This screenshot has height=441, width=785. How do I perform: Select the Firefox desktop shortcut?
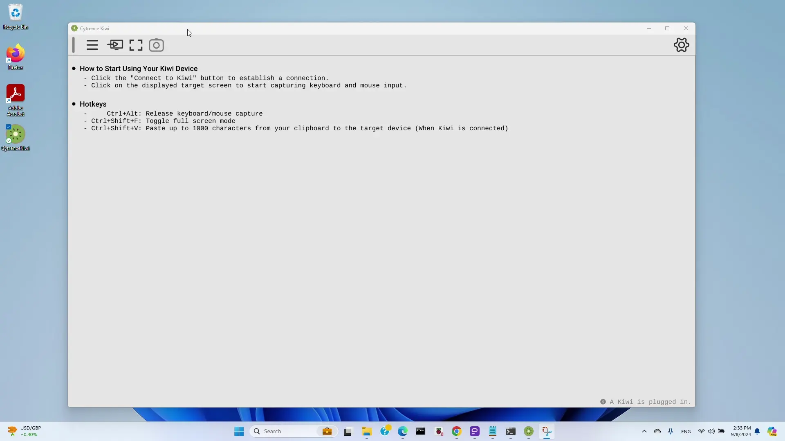click(16, 57)
